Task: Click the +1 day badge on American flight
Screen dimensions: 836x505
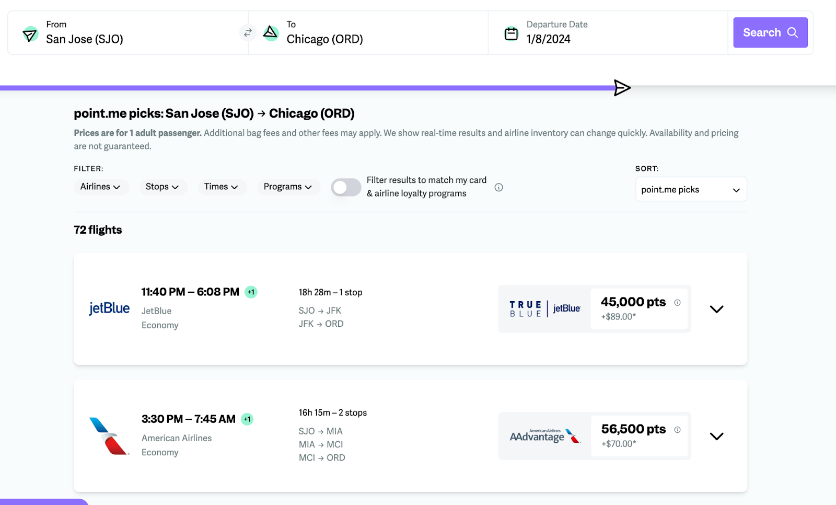Action: click(247, 419)
